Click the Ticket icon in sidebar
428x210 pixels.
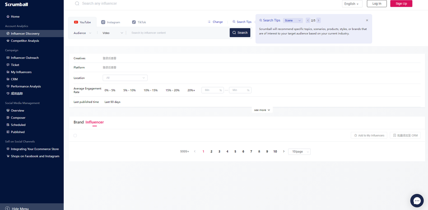[x=8, y=65]
